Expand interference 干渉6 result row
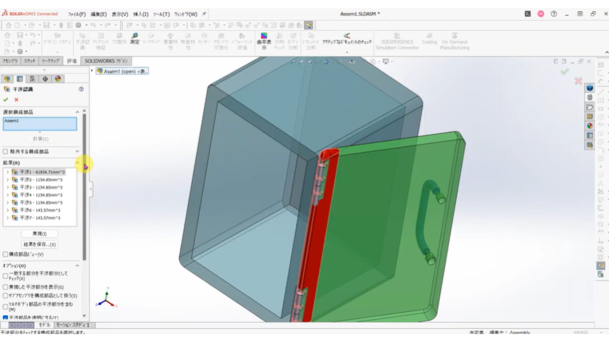 pyautogui.click(x=8, y=210)
